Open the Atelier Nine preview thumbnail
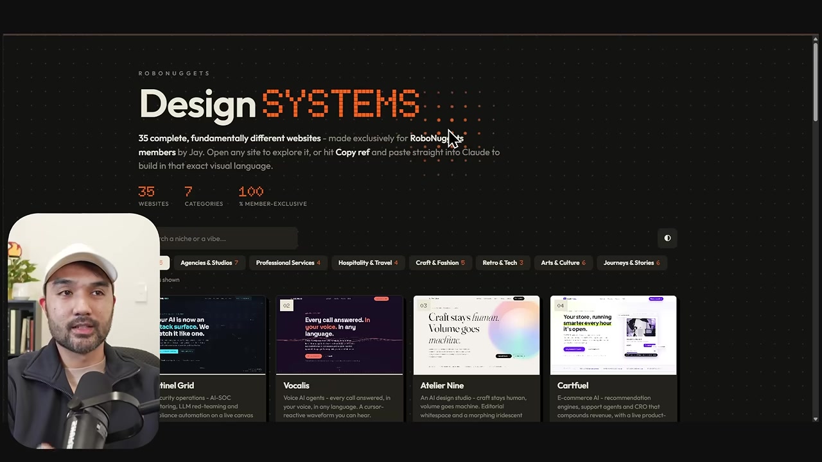Viewport: 822px width, 462px height. pos(477,335)
